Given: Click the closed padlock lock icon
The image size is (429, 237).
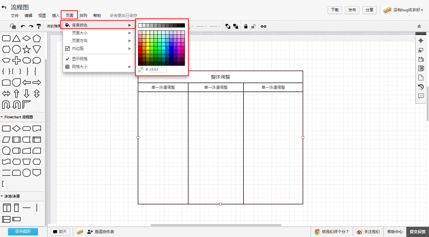Looking at the screenshot, I should 246,26.
